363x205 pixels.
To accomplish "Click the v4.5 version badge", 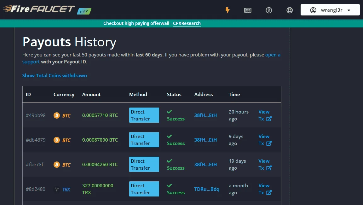I will coord(84,11).
